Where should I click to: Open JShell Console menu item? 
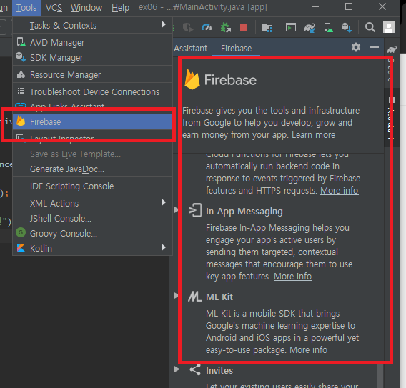(92, 218)
